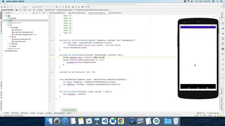225x126 pixels.
Task: Click the emulator Overview square button
Action: click(x=223, y=70)
